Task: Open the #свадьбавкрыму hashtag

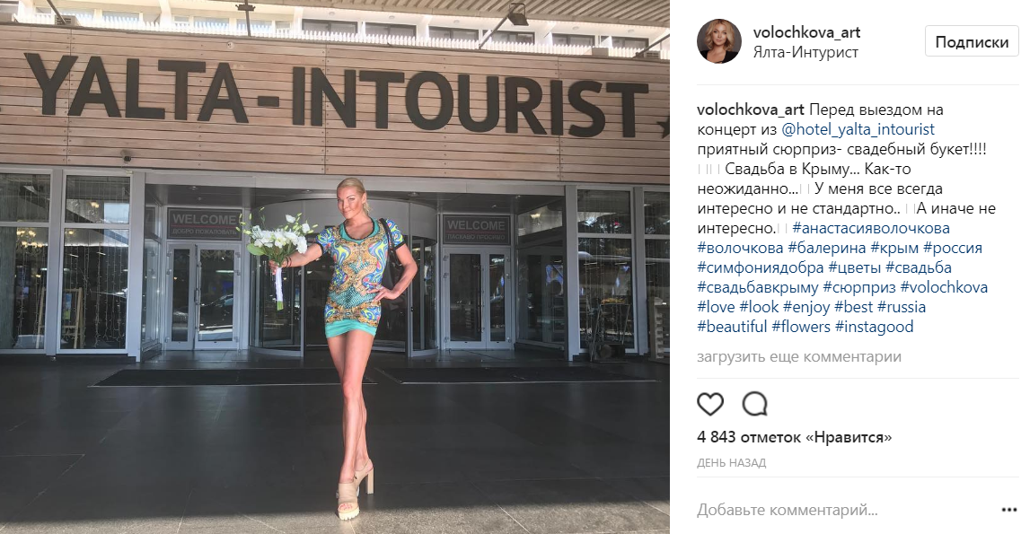Action: pyautogui.click(x=758, y=287)
